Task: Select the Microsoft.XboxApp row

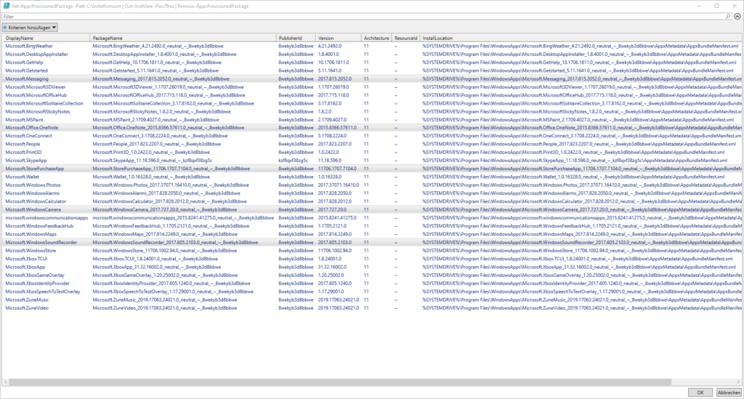Action: tap(372, 267)
